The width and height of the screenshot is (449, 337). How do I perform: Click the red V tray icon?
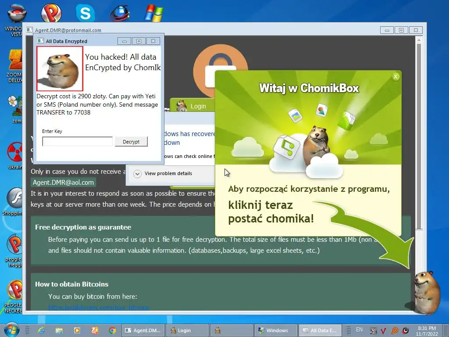point(383,331)
